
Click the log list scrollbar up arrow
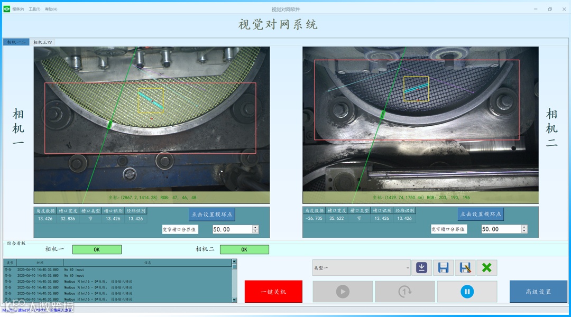(x=234, y=262)
